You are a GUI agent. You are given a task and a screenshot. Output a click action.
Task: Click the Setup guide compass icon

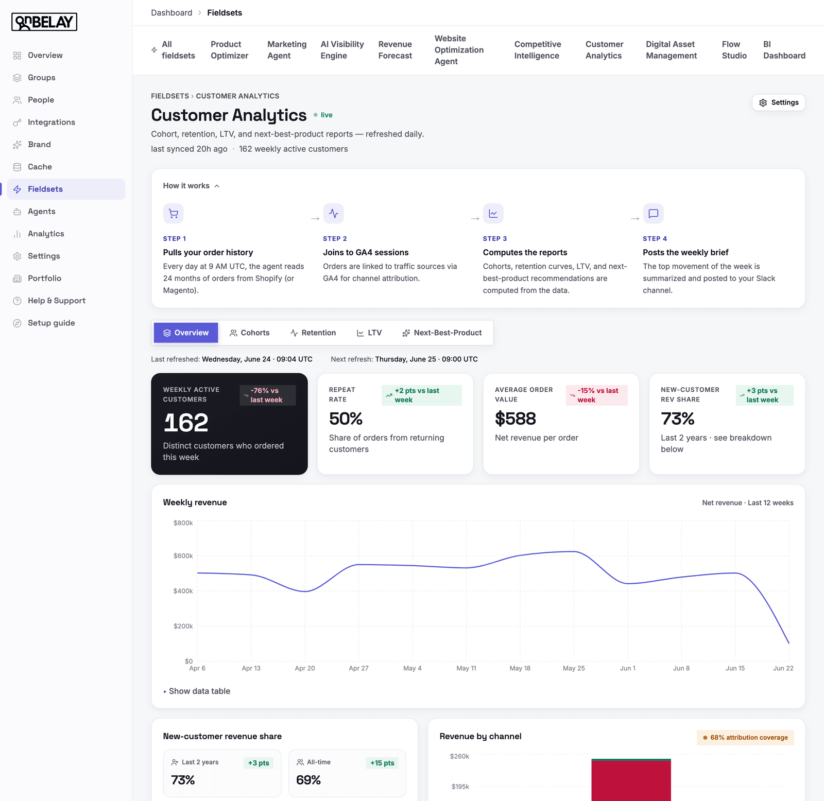[x=17, y=323]
